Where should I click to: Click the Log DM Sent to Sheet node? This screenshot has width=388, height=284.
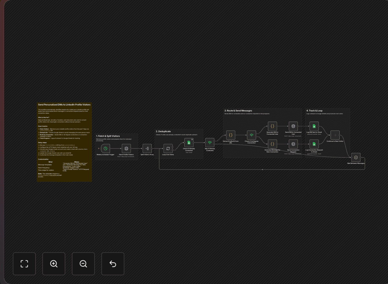(x=314, y=126)
